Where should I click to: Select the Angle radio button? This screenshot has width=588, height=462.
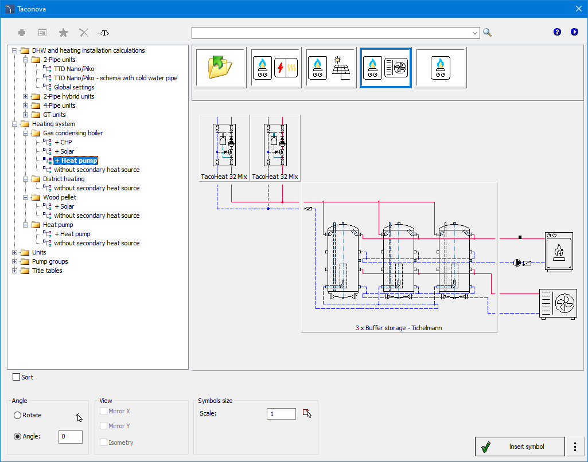[18, 436]
